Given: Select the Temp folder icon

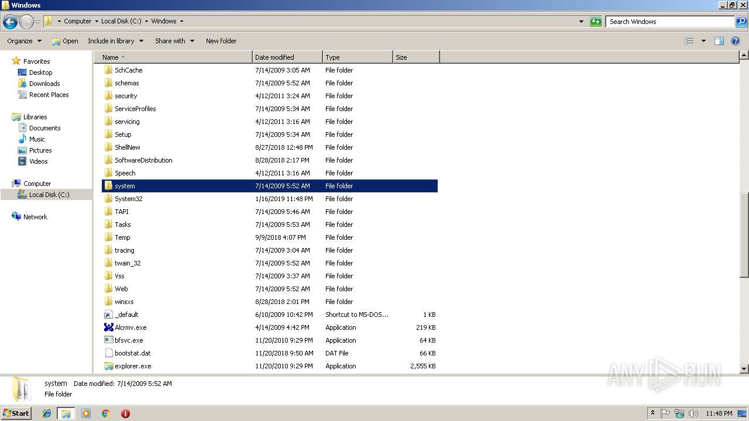Looking at the screenshot, I should (108, 237).
